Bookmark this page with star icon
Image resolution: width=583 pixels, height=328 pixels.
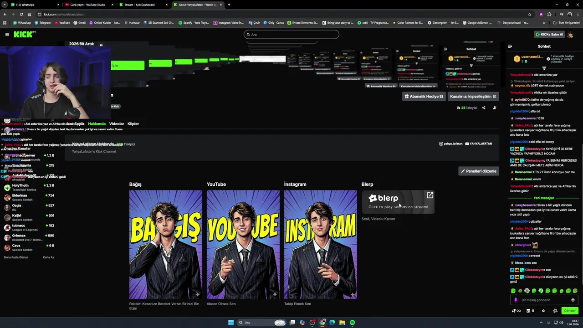pos(529,14)
